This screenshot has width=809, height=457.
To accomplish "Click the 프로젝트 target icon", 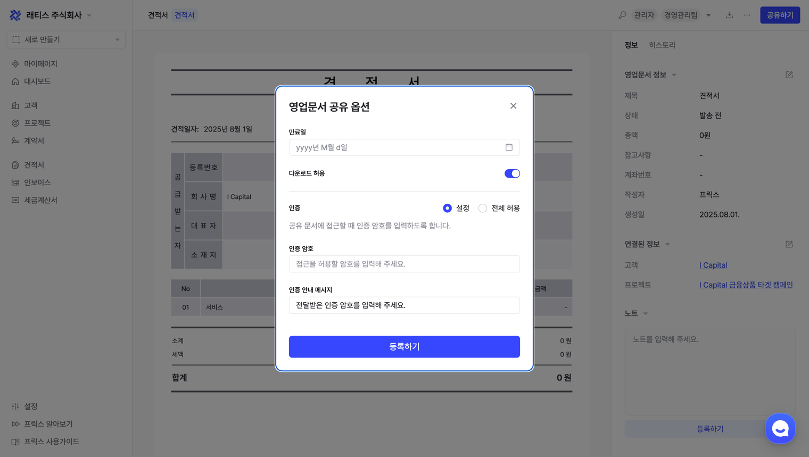I will point(15,123).
